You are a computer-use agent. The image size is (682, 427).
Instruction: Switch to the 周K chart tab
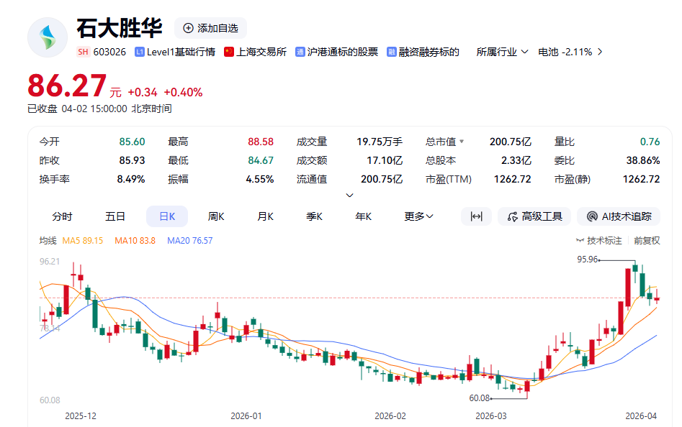[216, 216]
